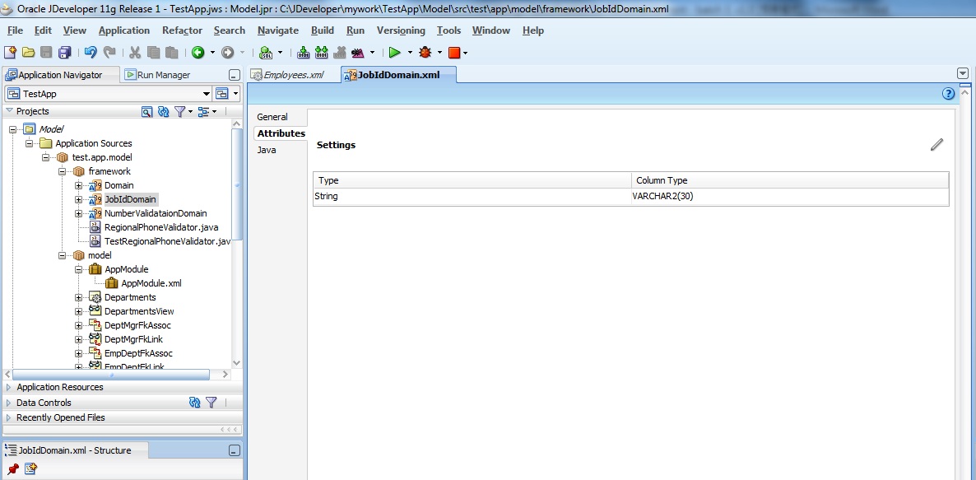Collapse the framework package node
This screenshot has height=480, width=976.
[62, 170]
